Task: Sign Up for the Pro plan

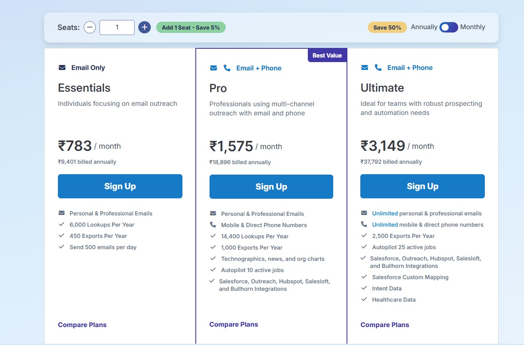Action: pyautogui.click(x=271, y=186)
